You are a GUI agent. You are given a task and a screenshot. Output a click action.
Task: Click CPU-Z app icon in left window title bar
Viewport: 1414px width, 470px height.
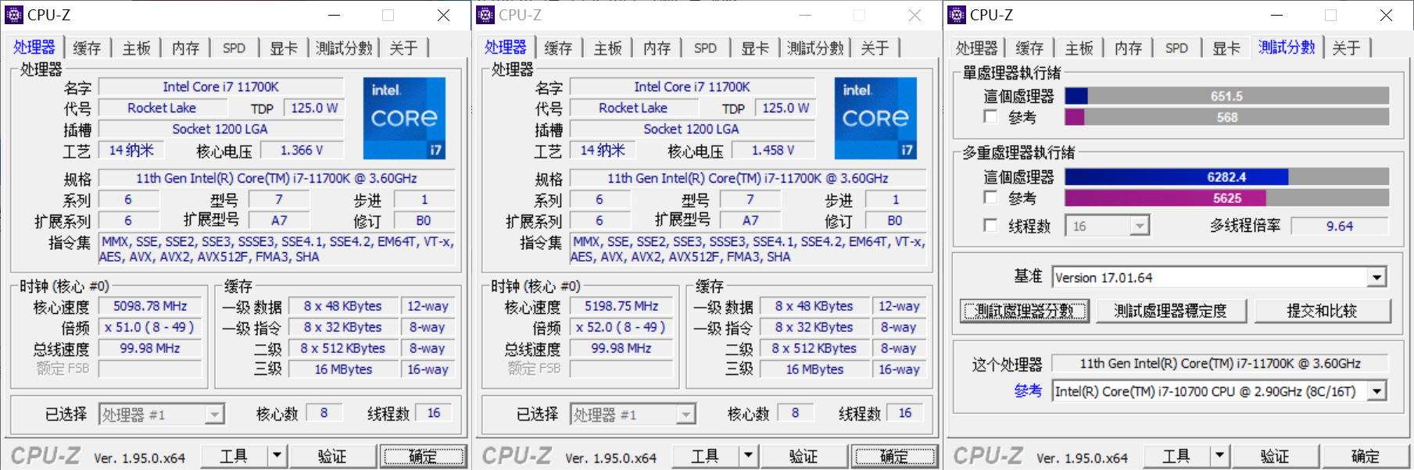(14, 15)
